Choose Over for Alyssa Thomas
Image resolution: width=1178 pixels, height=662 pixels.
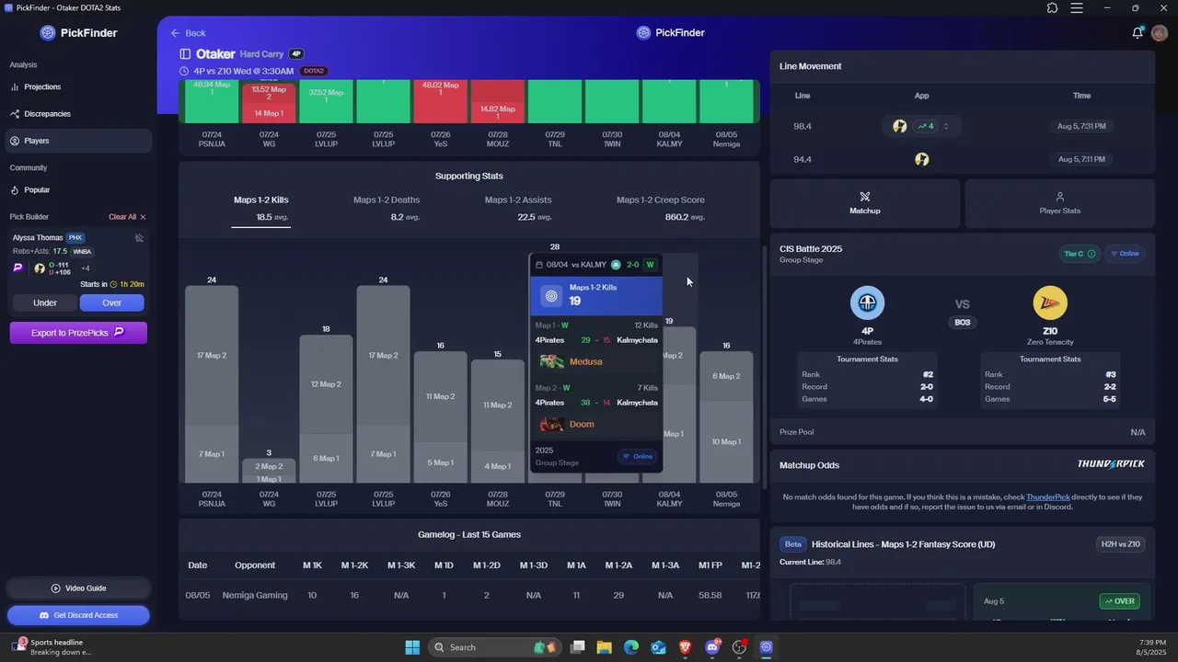tap(111, 302)
